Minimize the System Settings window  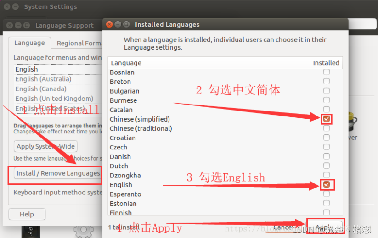16,6
